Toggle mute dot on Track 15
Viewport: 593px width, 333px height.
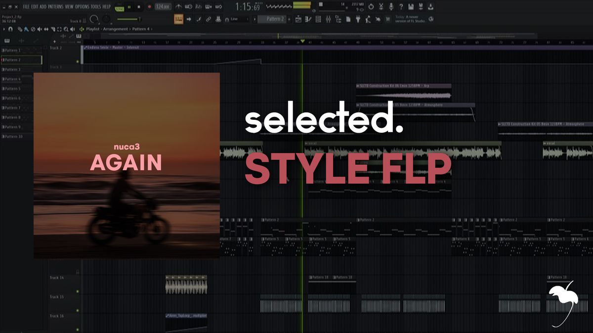pos(78,310)
